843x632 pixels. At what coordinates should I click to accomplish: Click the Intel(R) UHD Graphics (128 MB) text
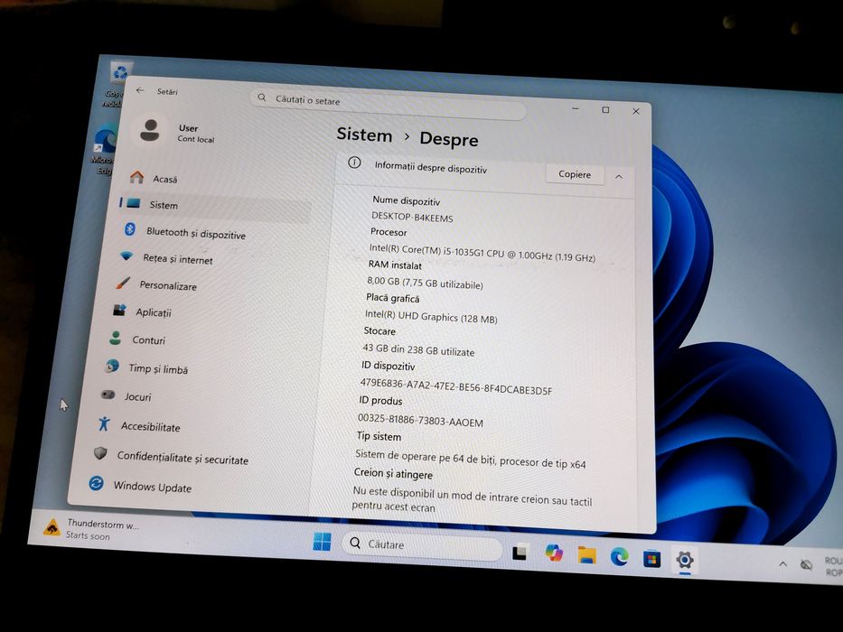tap(431, 317)
